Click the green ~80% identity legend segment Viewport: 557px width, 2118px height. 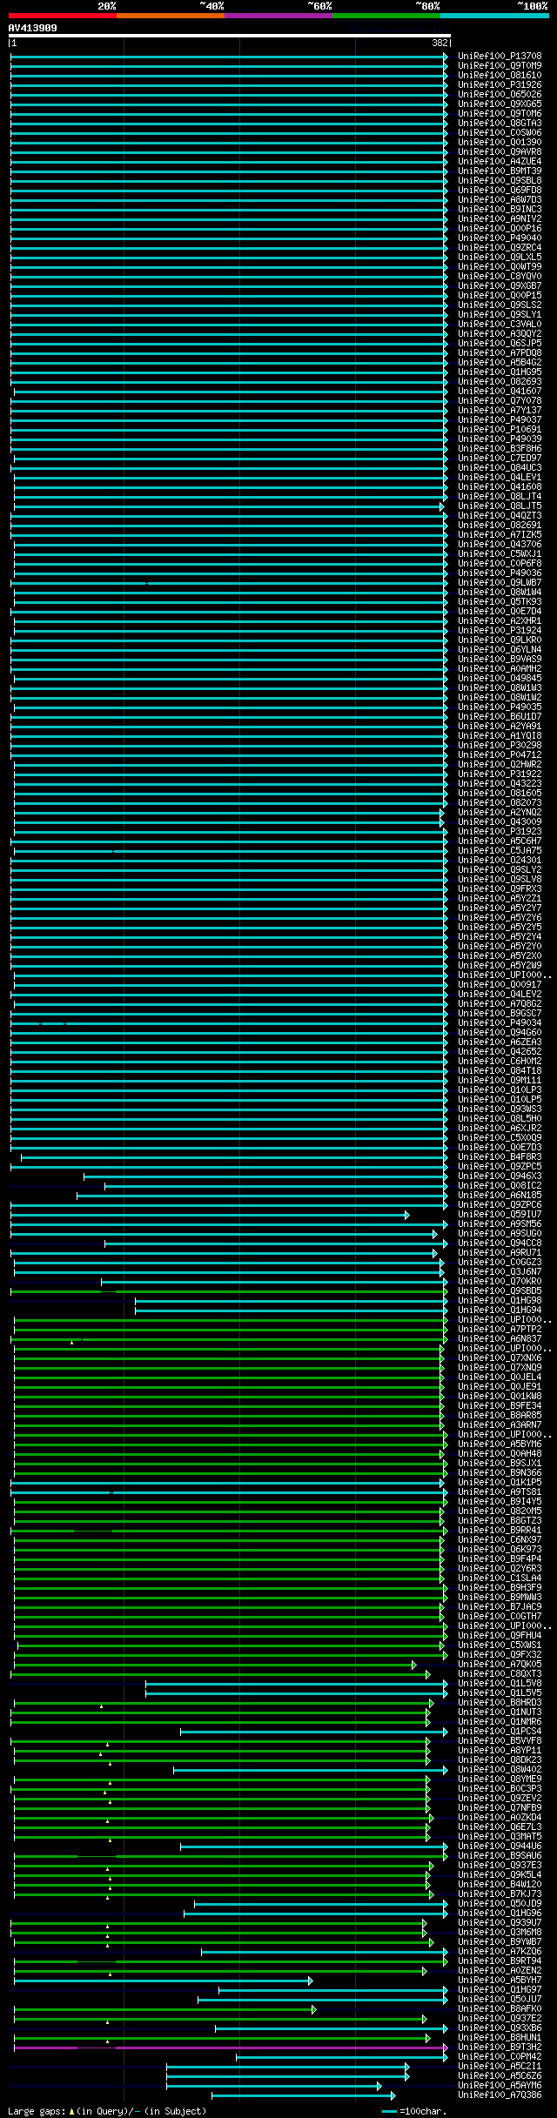[x=386, y=16]
